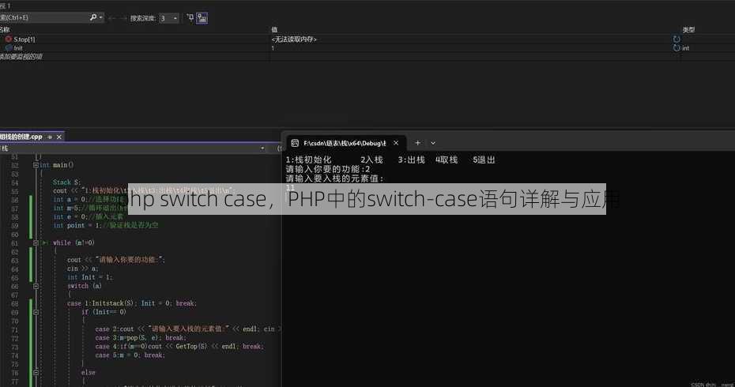Click "int point = 1" on line 59
This screenshot has height=387, width=735.
click(77, 225)
